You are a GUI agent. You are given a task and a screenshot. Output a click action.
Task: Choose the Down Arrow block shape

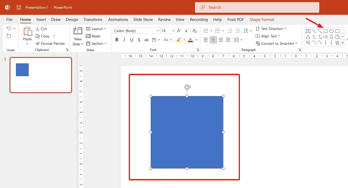click(332, 37)
